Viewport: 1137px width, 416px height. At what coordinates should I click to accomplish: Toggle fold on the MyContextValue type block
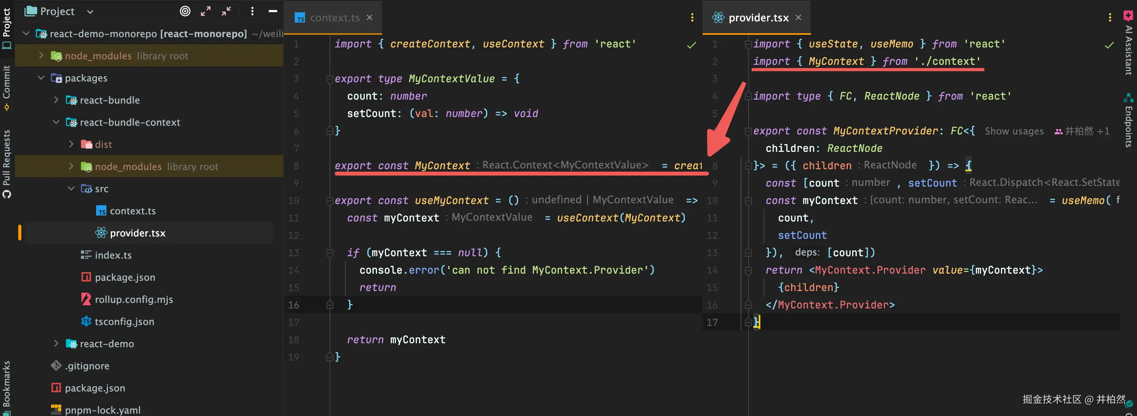(x=329, y=79)
